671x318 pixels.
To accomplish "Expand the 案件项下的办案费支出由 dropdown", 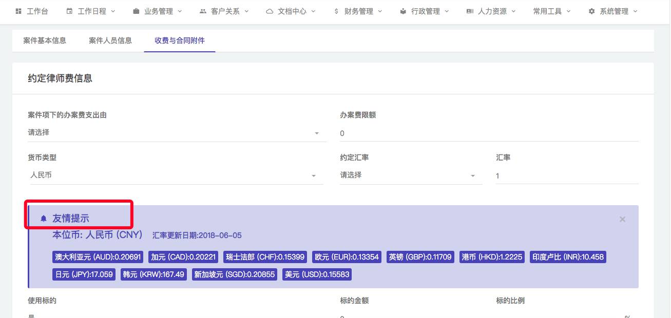I will pyautogui.click(x=316, y=133).
